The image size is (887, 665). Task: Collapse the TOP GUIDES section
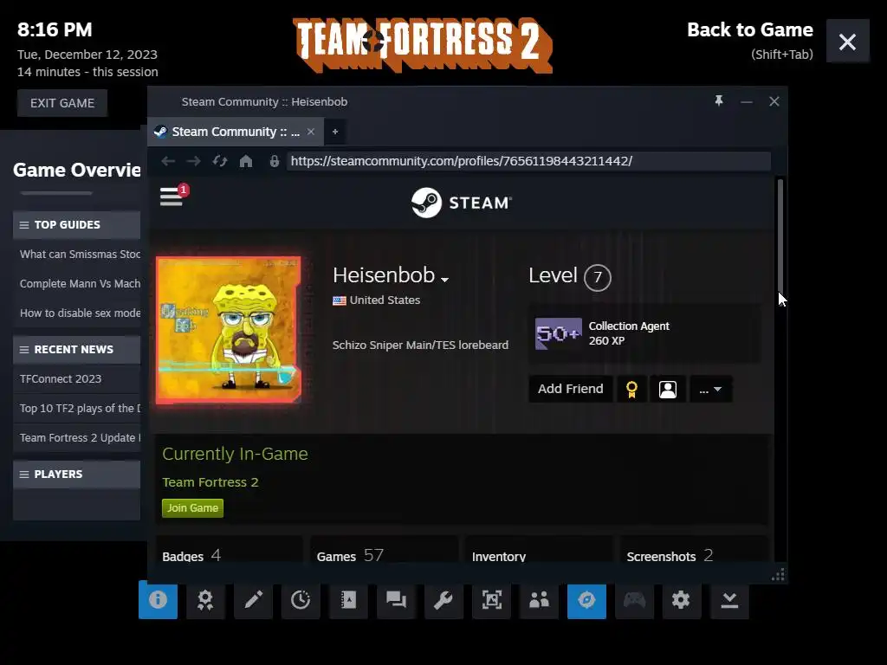[x=76, y=225]
